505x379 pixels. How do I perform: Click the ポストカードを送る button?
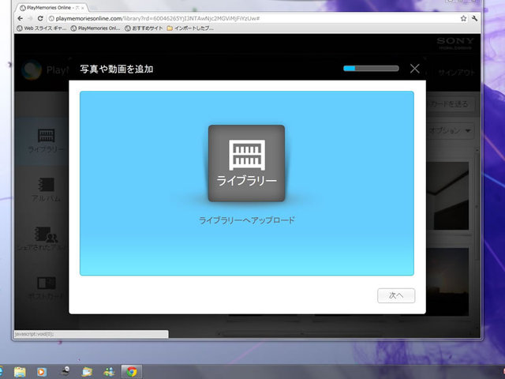[450, 103]
